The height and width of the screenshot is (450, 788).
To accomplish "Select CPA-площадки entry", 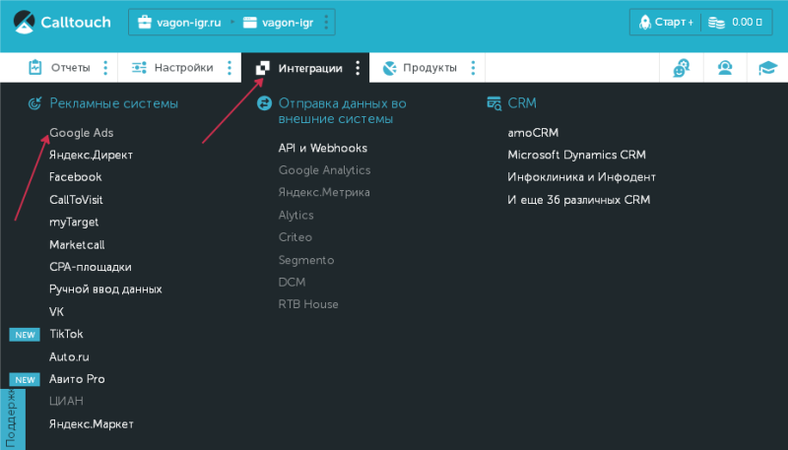I will pyautogui.click(x=91, y=267).
